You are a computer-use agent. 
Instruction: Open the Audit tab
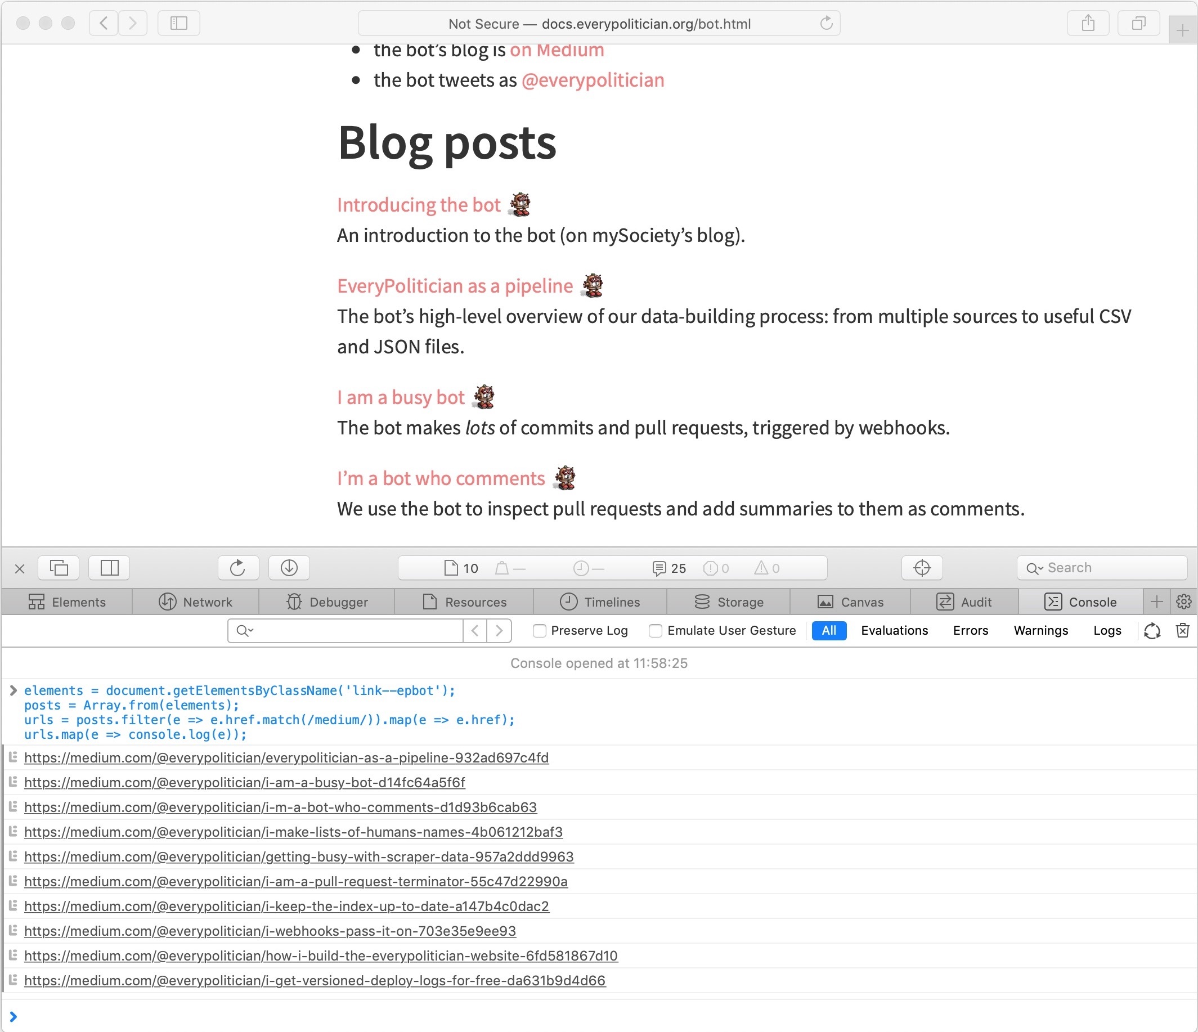click(964, 602)
